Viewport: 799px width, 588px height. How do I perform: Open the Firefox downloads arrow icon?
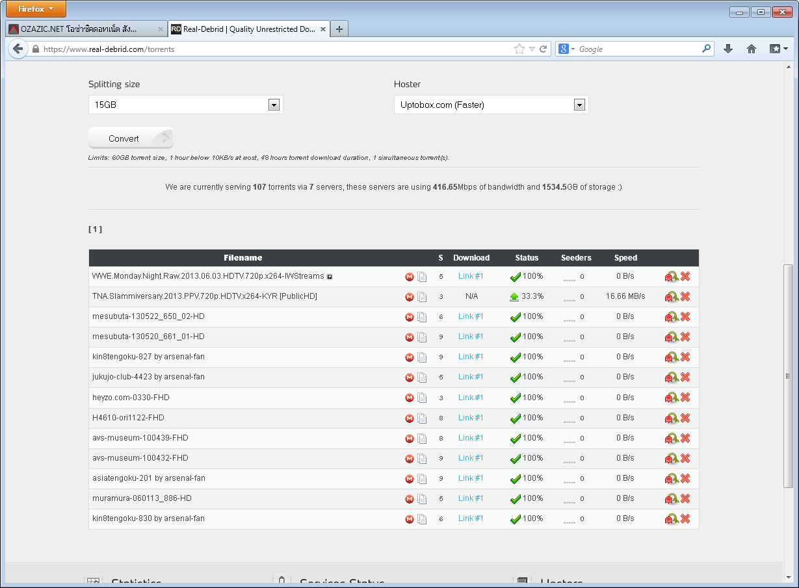pyautogui.click(x=728, y=49)
